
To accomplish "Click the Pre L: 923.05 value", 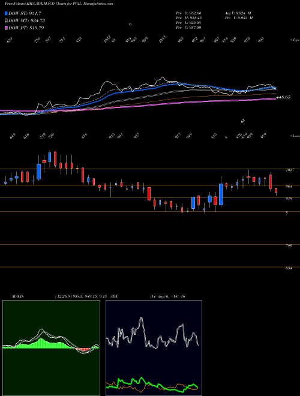I will point(188,23).
